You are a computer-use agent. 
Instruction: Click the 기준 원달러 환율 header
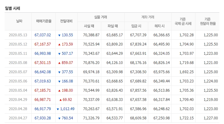coord(208,21)
